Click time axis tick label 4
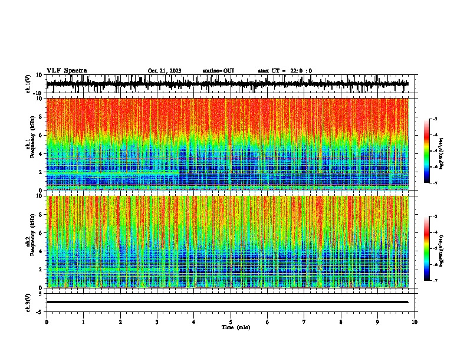This screenshot has width=467, height=361. (194, 322)
